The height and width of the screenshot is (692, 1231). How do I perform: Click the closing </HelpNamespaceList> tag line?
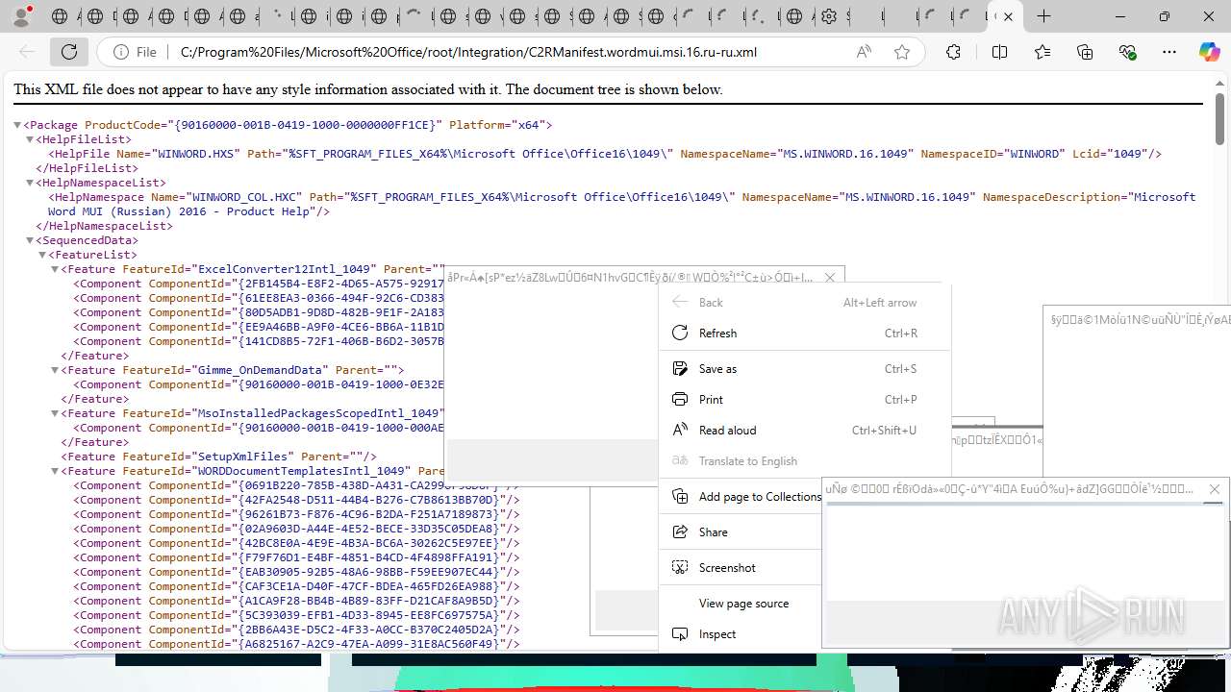[104, 226]
